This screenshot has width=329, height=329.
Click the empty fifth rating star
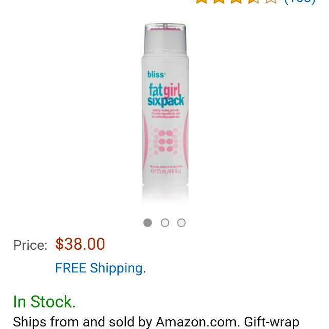(271, 1)
